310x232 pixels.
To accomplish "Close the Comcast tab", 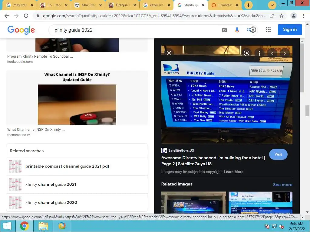I will point(237,5).
